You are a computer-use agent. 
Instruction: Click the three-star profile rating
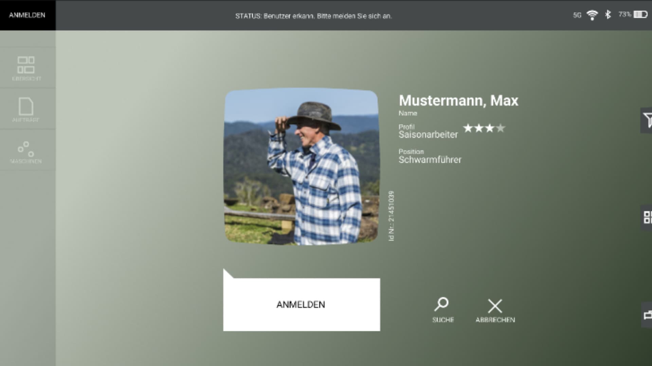484,128
